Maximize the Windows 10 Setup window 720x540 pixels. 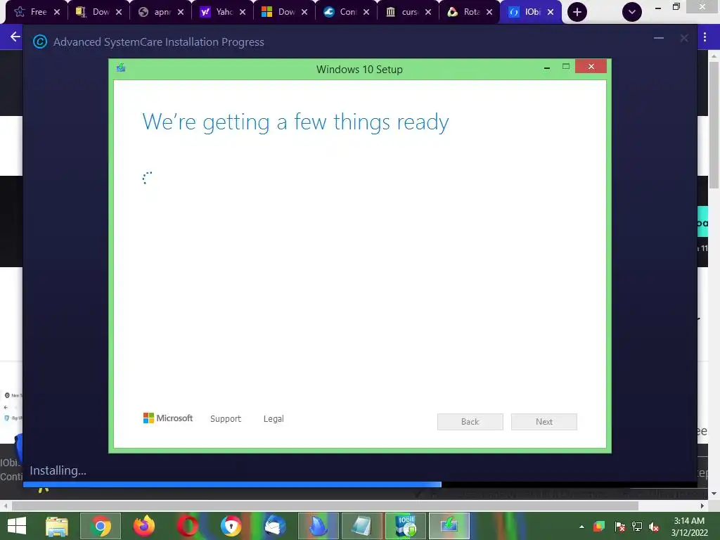(566, 67)
